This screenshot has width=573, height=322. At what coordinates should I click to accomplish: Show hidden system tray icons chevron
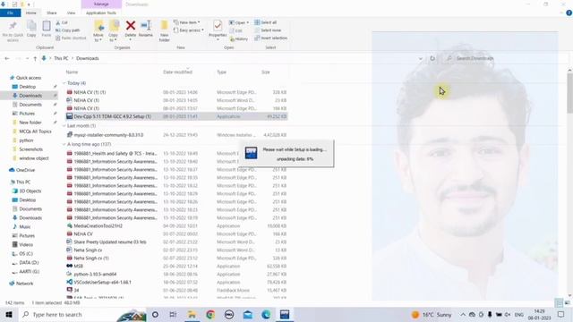463,314
